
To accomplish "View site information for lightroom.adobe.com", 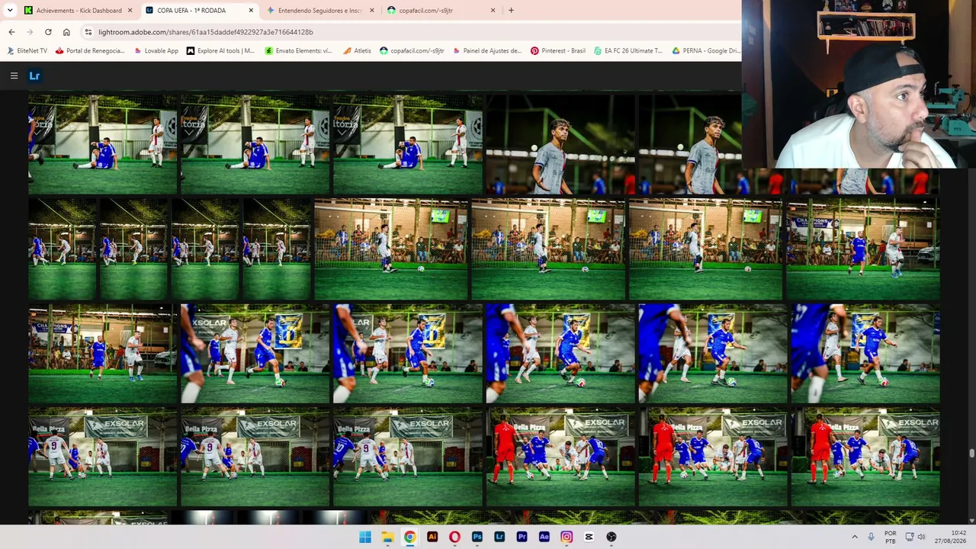I will pyautogui.click(x=88, y=32).
